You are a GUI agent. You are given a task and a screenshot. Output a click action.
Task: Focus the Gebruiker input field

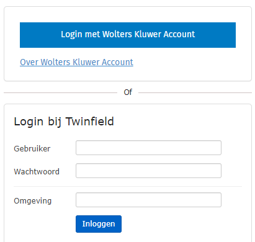(148, 148)
